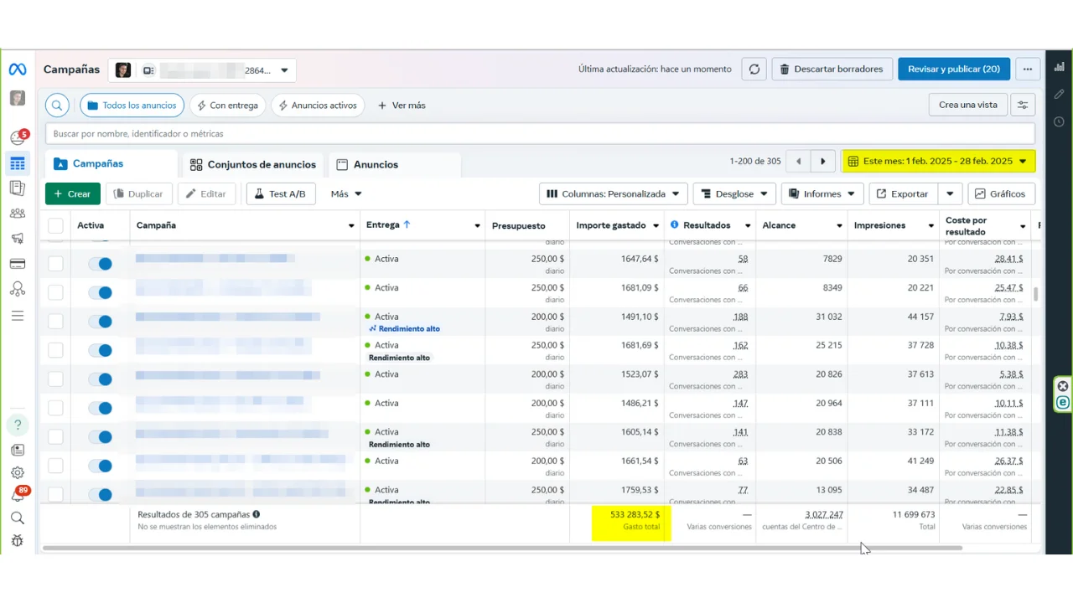Toggle off the campaign spending 1647,64 $

[x=100, y=264]
